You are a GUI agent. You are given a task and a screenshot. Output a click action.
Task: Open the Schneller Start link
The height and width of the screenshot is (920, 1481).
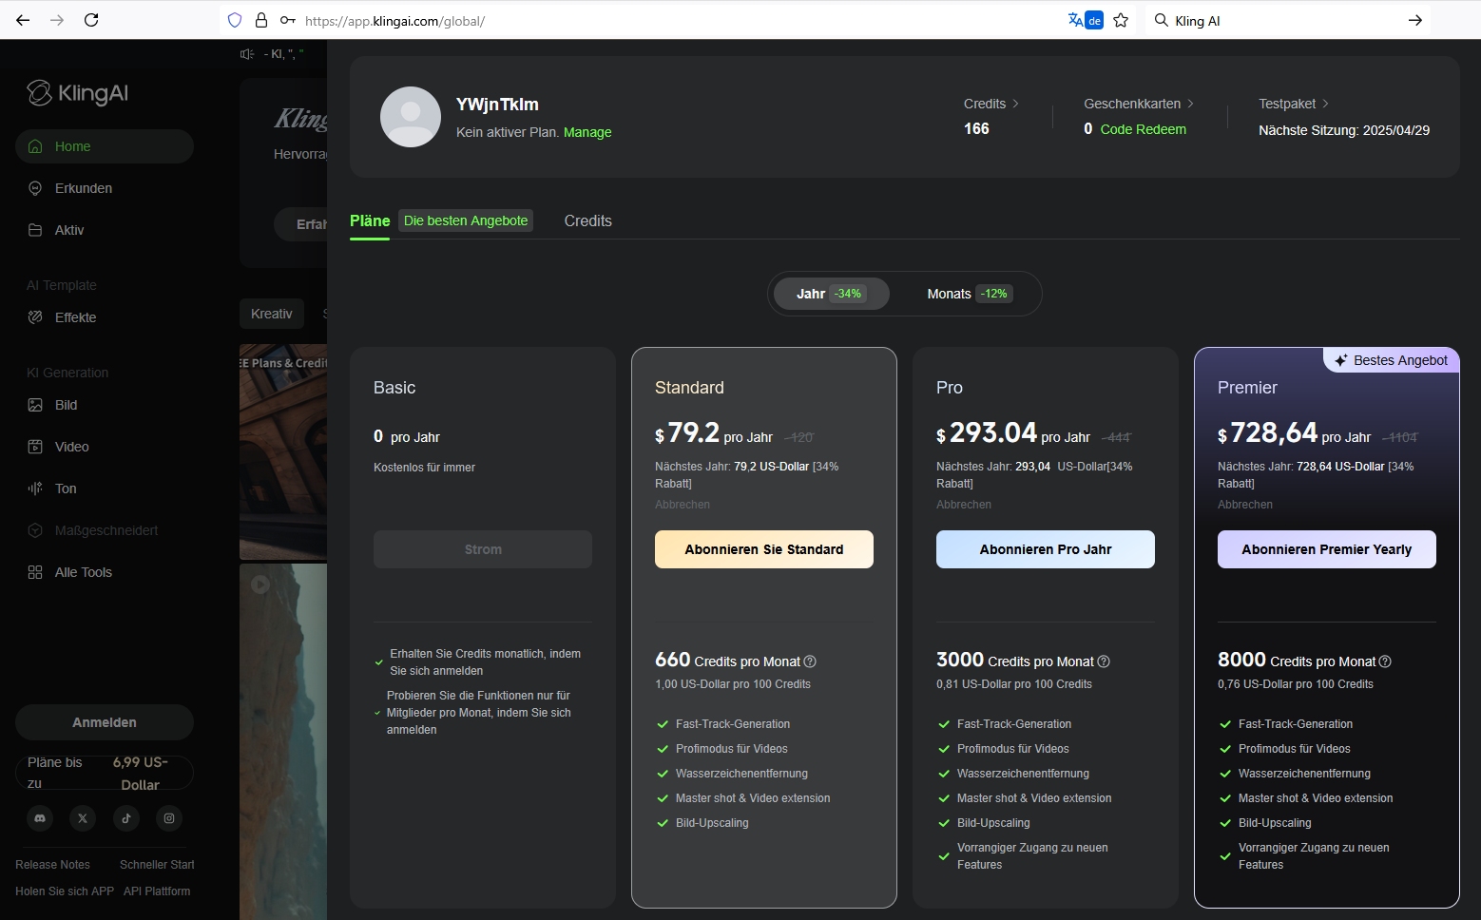pyautogui.click(x=157, y=865)
